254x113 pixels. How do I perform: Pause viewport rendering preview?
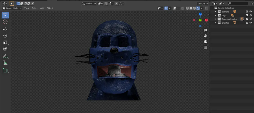[x=206, y=8]
